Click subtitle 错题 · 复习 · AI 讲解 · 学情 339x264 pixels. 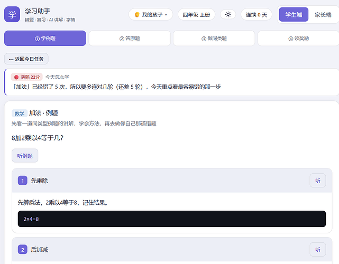click(x=50, y=20)
